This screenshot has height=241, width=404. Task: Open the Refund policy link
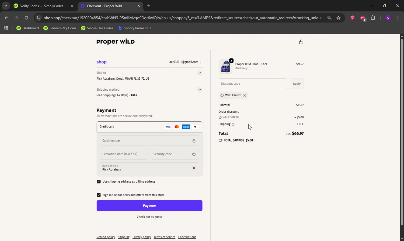[x=106, y=237]
